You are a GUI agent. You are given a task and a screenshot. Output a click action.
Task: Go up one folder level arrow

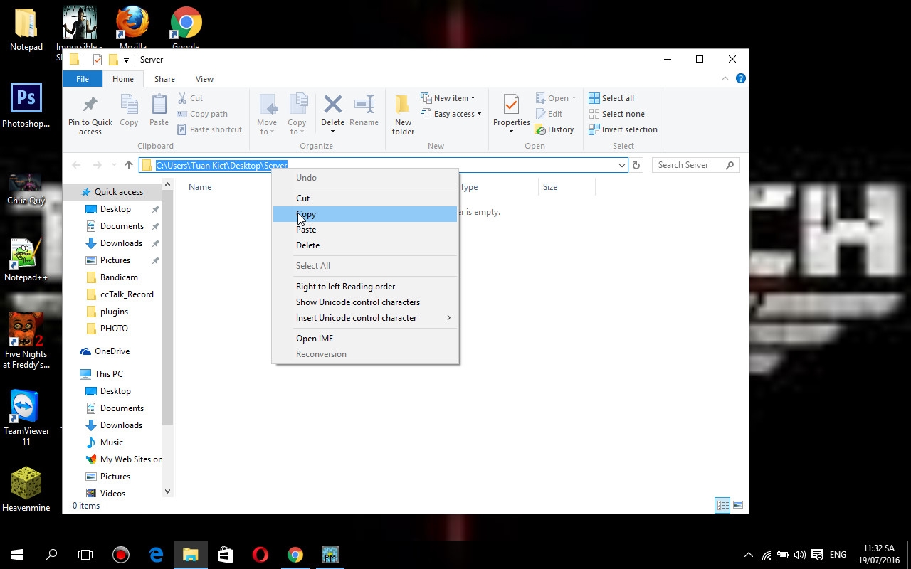point(129,165)
